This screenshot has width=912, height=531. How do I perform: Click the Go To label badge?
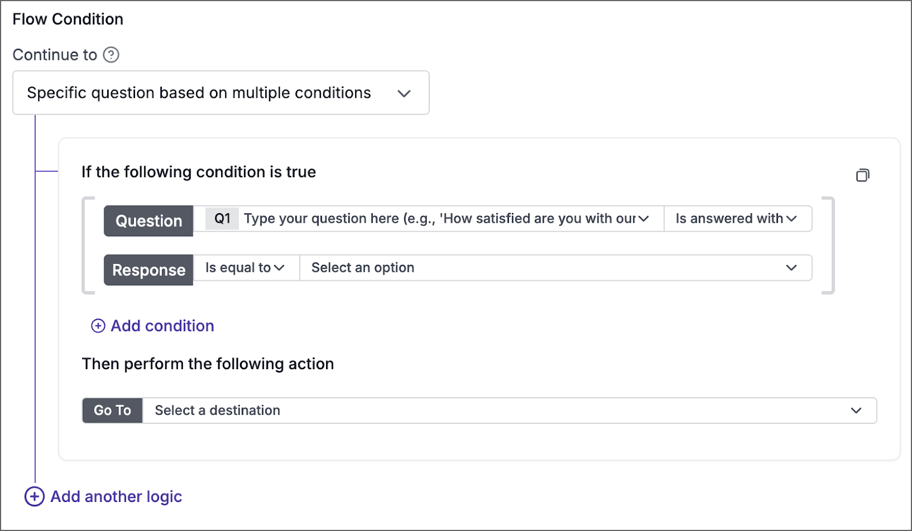click(x=112, y=410)
